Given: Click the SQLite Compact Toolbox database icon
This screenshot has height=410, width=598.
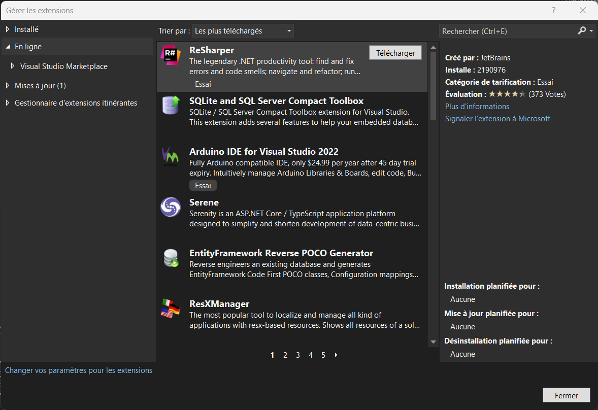Looking at the screenshot, I should pyautogui.click(x=171, y=105).
